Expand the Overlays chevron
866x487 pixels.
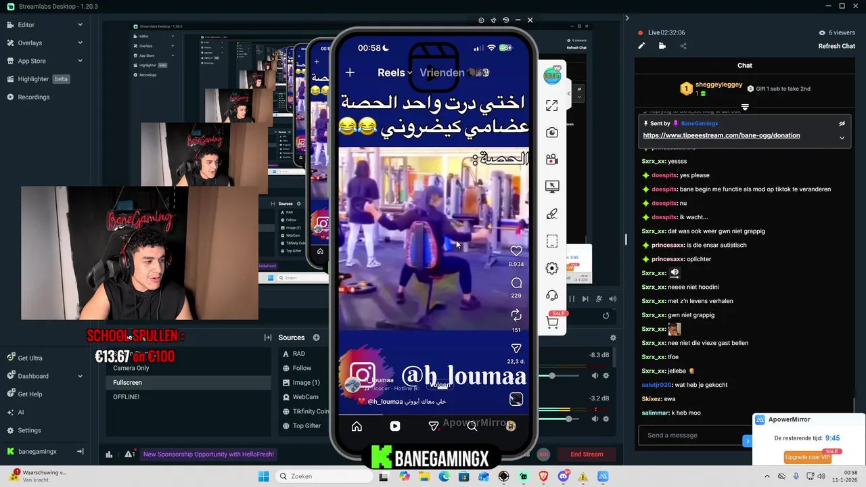coord(80,43)
